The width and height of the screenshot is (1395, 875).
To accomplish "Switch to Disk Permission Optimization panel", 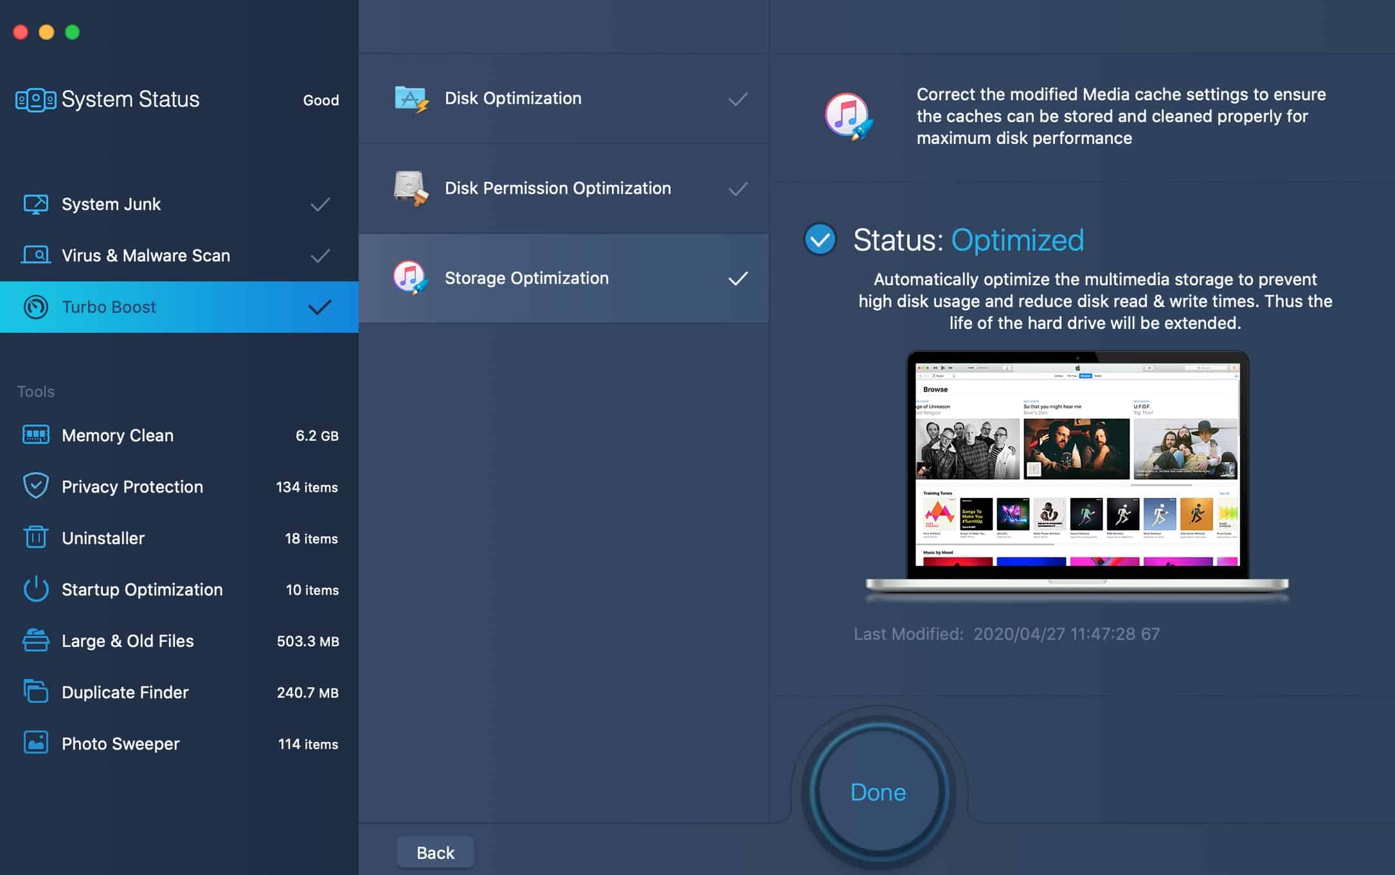I will 557,188.
